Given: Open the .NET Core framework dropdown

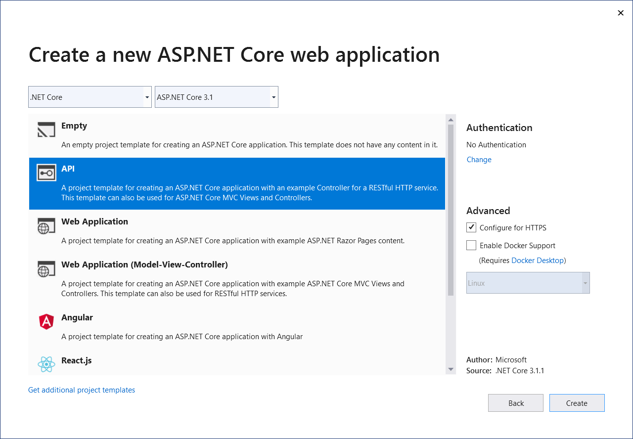Looking at the screenshot, I should 147,96.
